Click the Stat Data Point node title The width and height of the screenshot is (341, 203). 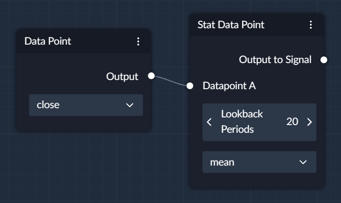[231, 25]
